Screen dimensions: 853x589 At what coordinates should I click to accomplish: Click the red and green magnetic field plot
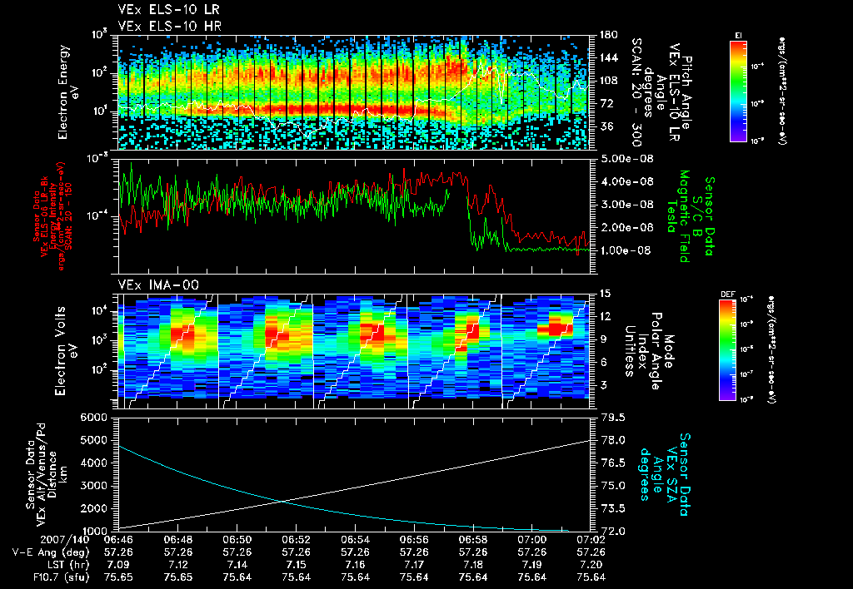click(354, 216)
